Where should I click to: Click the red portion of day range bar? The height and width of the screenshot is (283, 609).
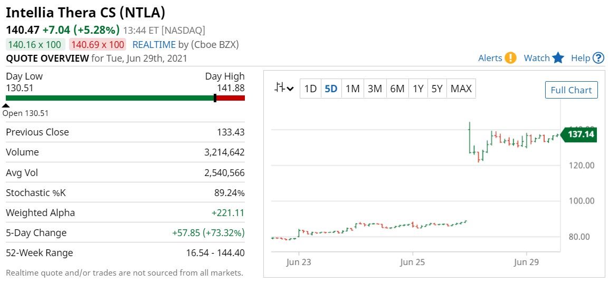coord(230,98)
